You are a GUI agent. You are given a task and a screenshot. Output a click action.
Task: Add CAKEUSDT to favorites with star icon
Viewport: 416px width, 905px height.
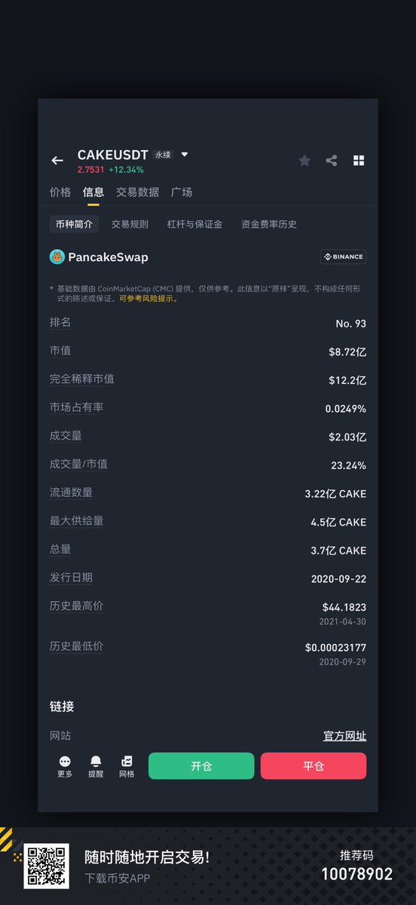[x=304, y=161]
